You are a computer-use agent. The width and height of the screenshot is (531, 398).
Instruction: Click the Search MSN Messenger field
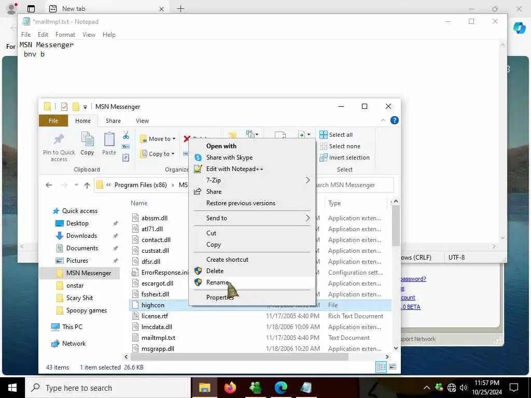pyautogui.click(x=354, y=185)
